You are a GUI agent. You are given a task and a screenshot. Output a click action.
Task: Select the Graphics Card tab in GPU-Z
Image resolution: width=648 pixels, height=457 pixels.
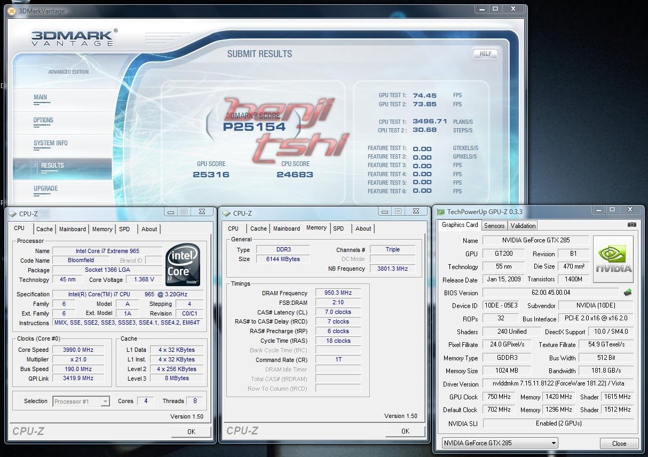coord(460,225)
